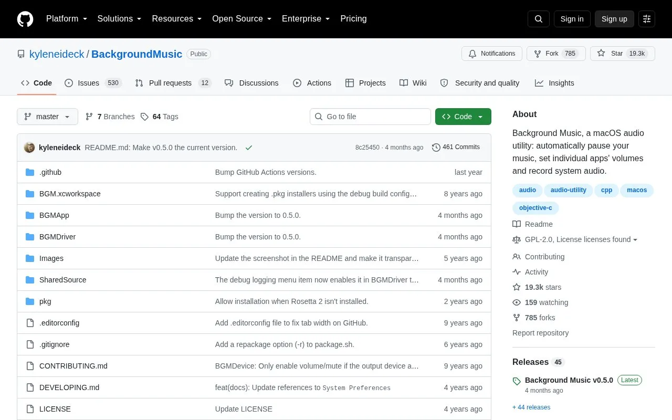Click the Notifications bell button

(492, 54)
